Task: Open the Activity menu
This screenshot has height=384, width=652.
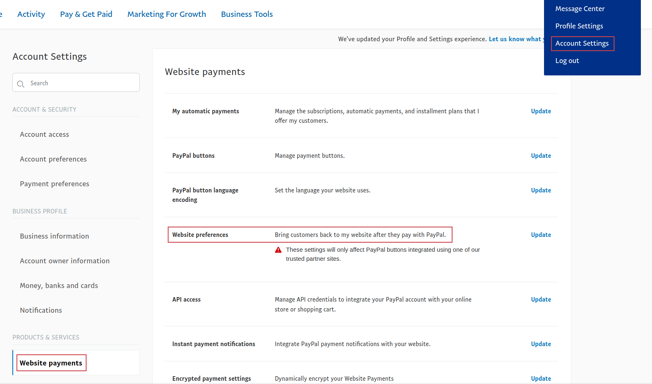Action: click(x=31, y=14)
